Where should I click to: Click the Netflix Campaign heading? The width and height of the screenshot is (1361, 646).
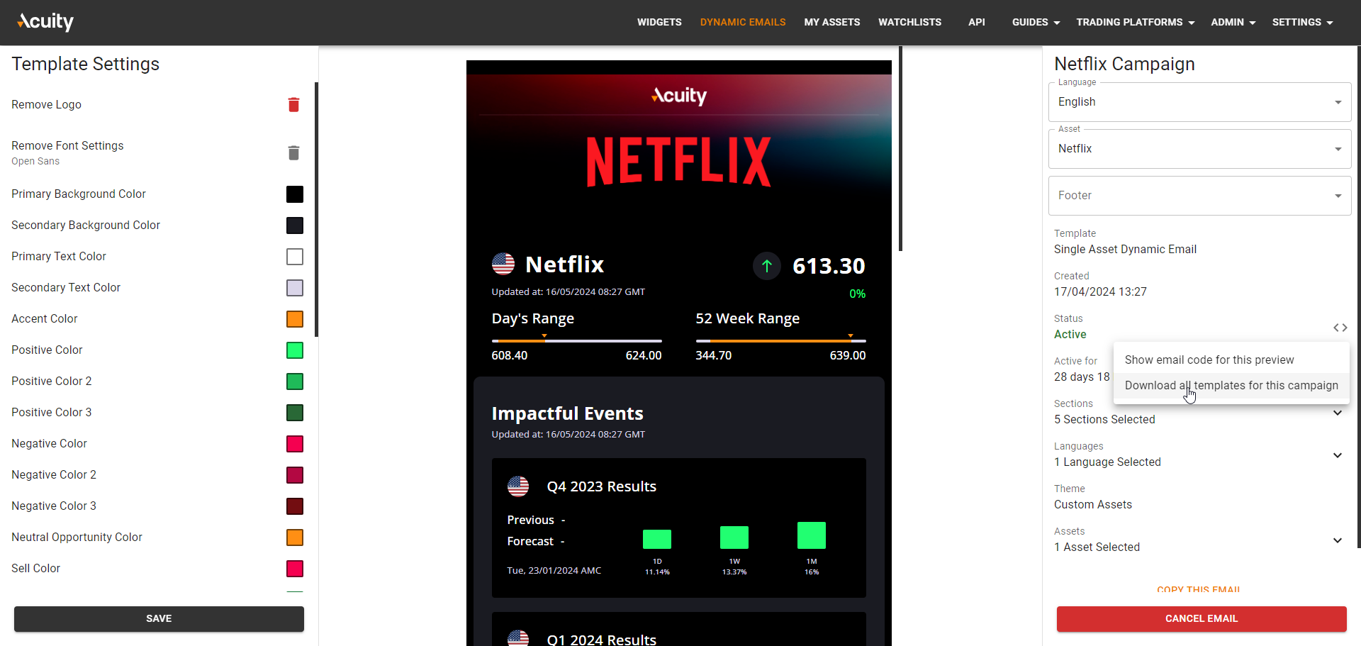point(1124,64)
